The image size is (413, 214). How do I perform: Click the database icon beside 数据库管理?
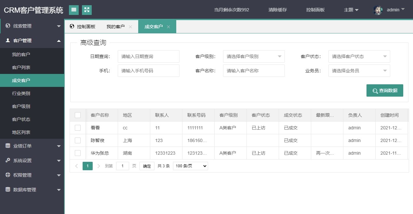(8, 190)
